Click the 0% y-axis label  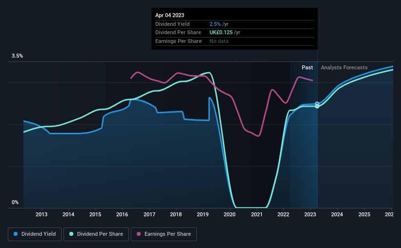click(x=15, y=202)
